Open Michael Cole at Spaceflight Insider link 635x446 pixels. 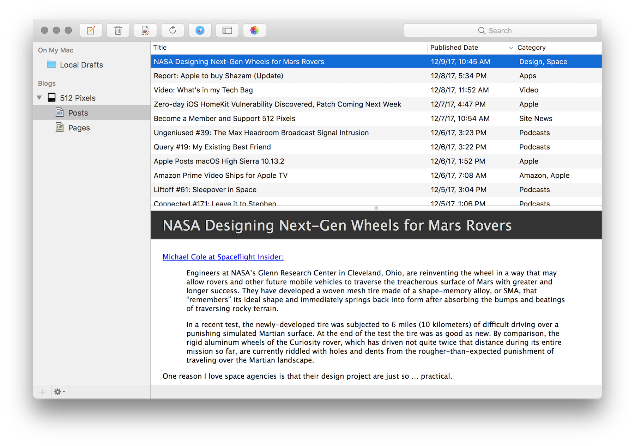[223, 257]
